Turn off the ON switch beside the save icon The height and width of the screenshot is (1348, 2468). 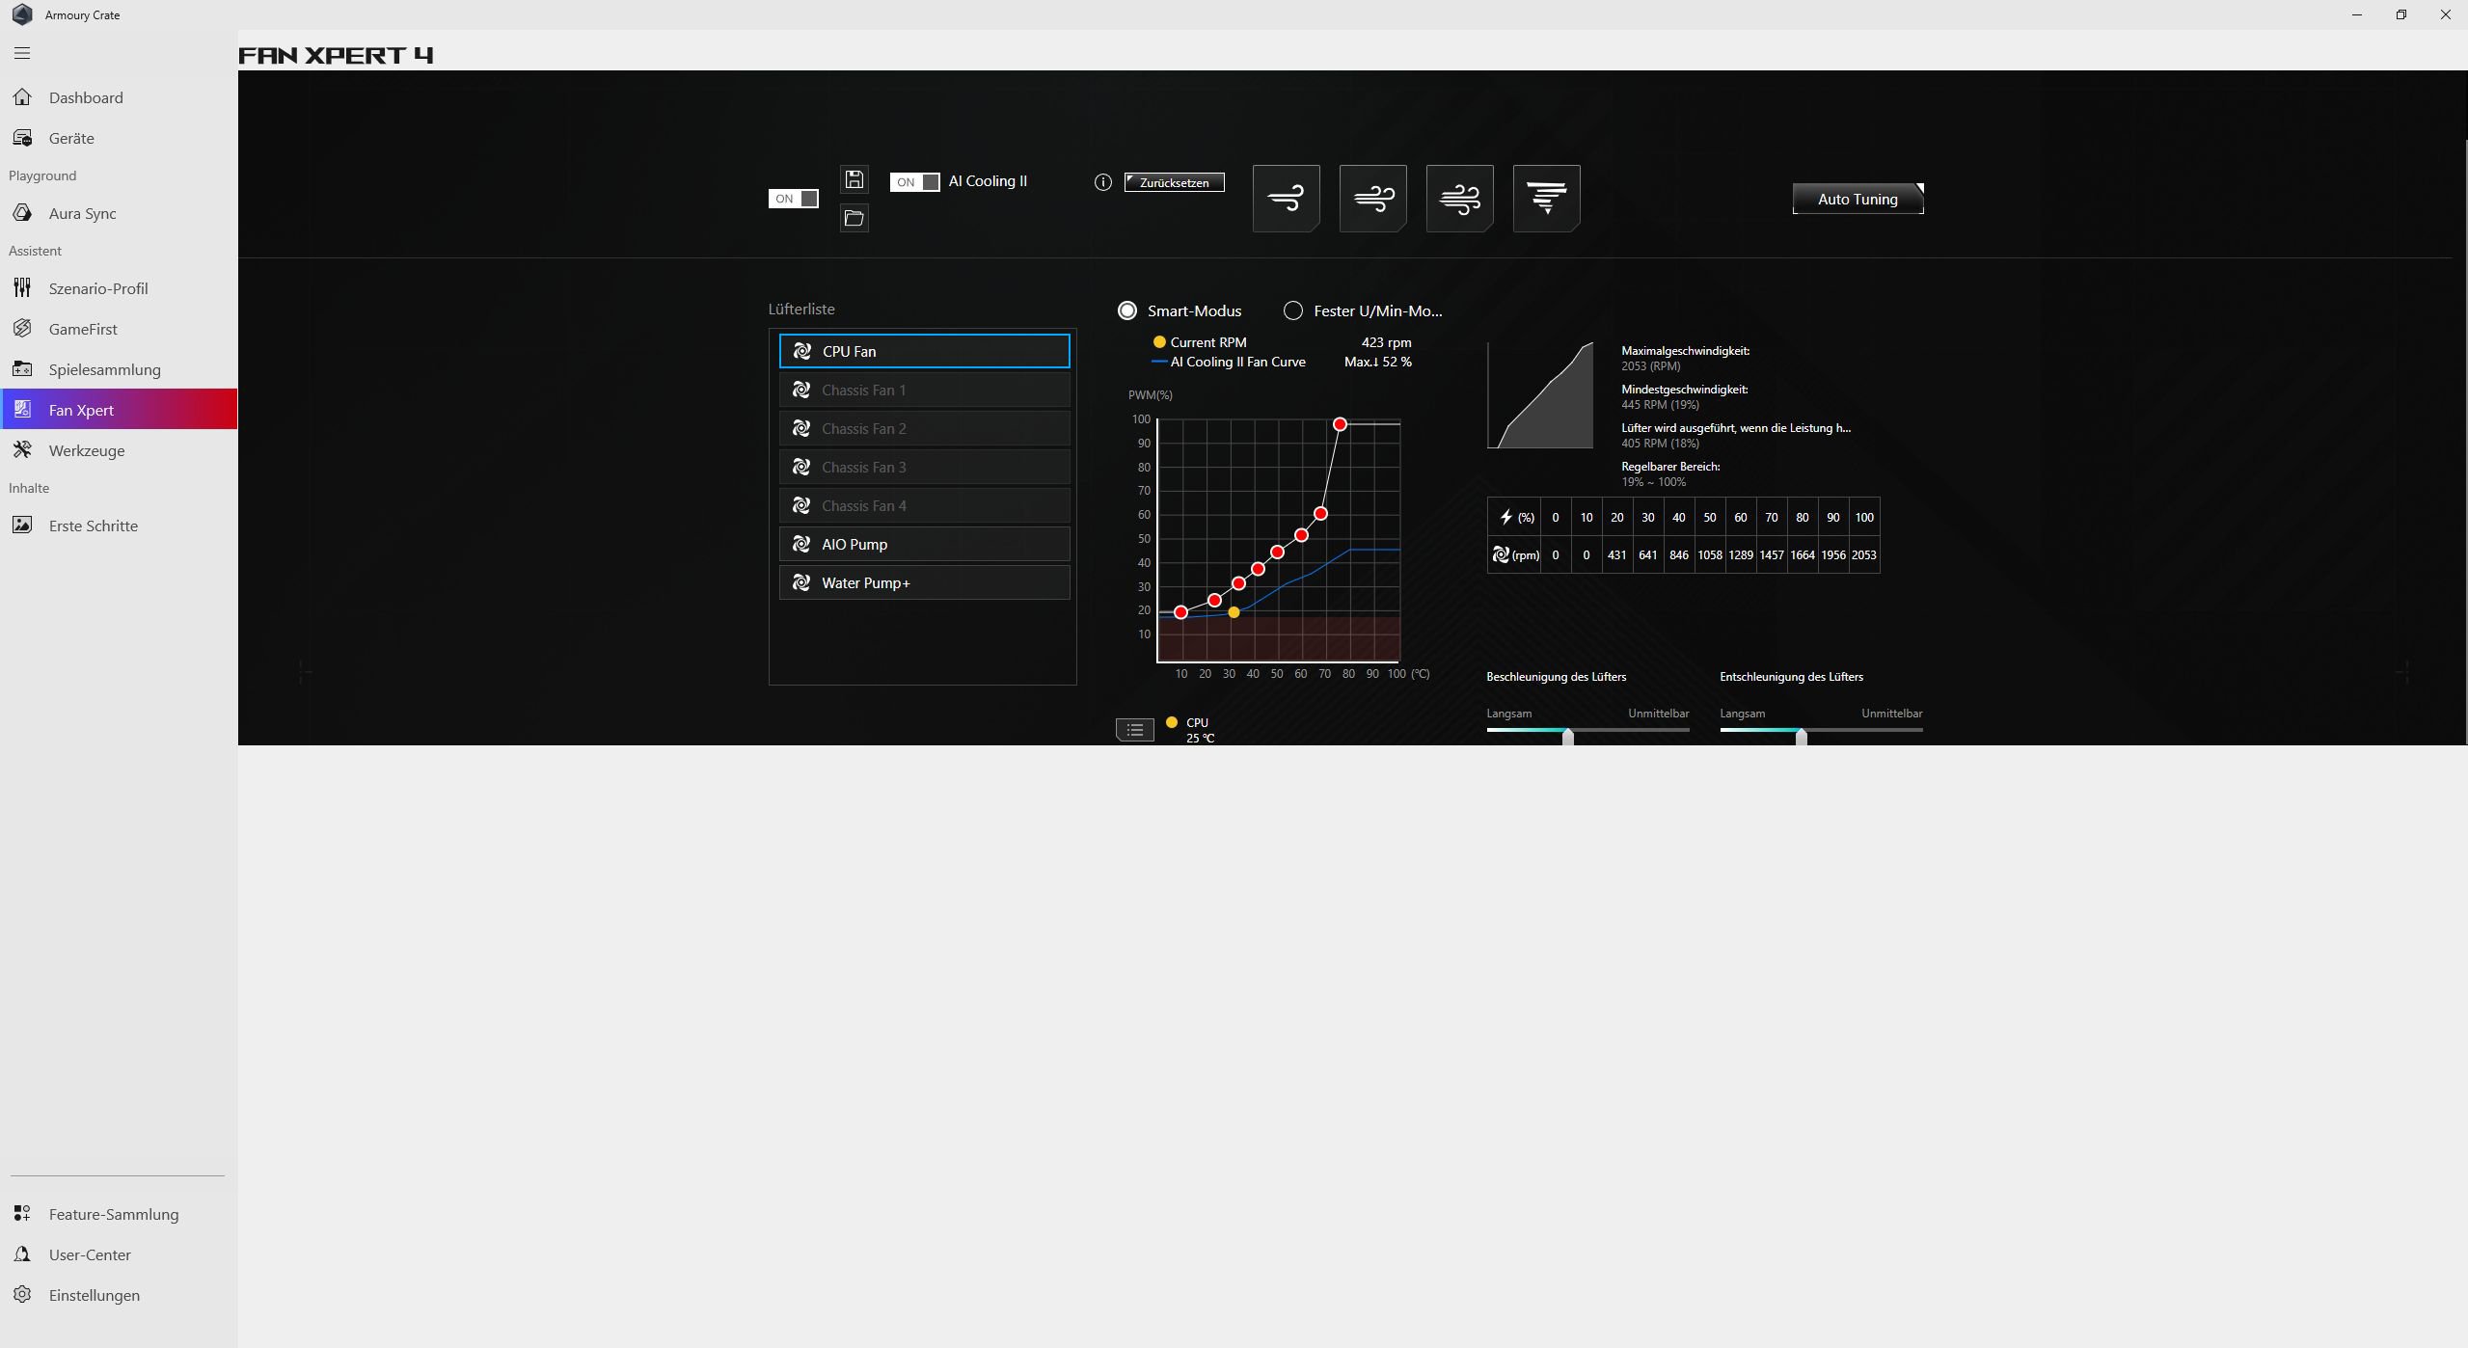click(791, 198)
